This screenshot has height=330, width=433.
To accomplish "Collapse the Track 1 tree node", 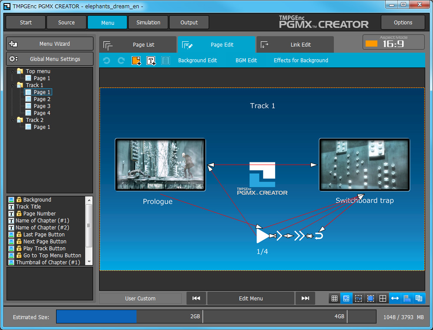I will click(x=13, y=85).
